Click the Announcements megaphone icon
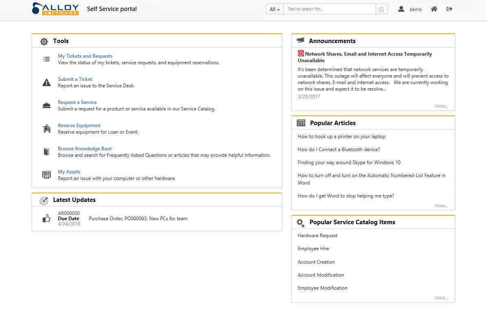This screenshot has width=487, height=325. tap(300, 40)
